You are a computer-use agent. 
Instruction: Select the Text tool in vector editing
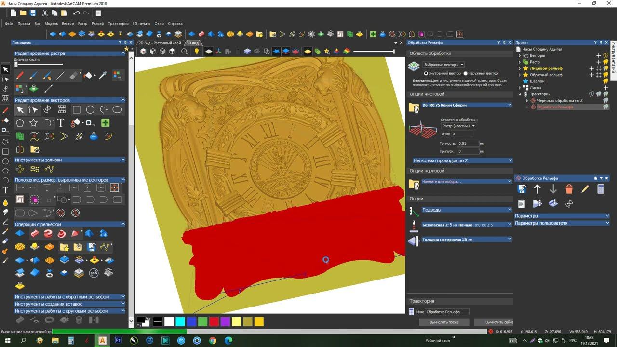(61, 123)
